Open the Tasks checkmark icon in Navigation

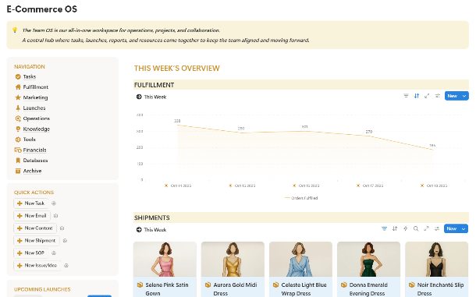click(18, 76)
